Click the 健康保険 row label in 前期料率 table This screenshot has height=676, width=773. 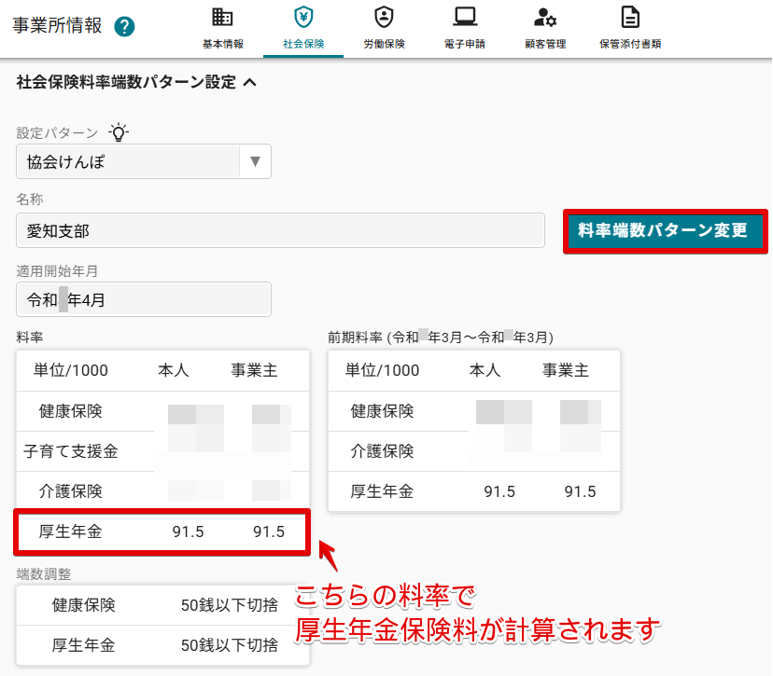pos(382,411)
